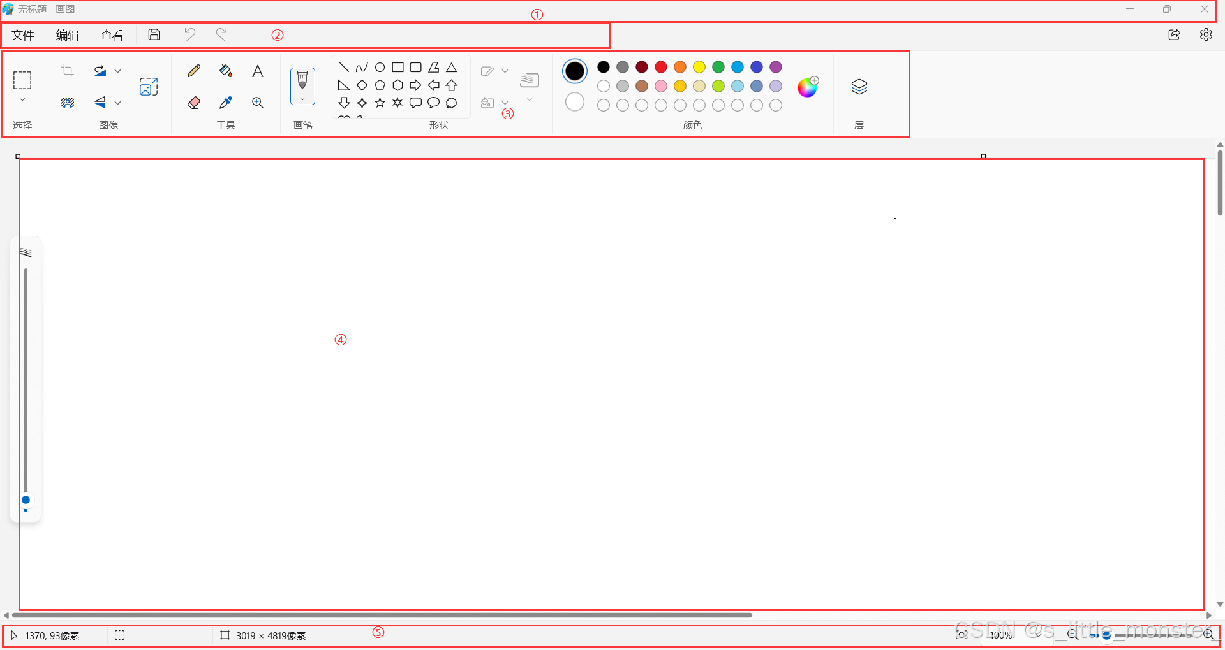This screenshot has width=1225, height=650.
Task: Expand the Brushes dropdown arrow
Action: coord(302,99)
